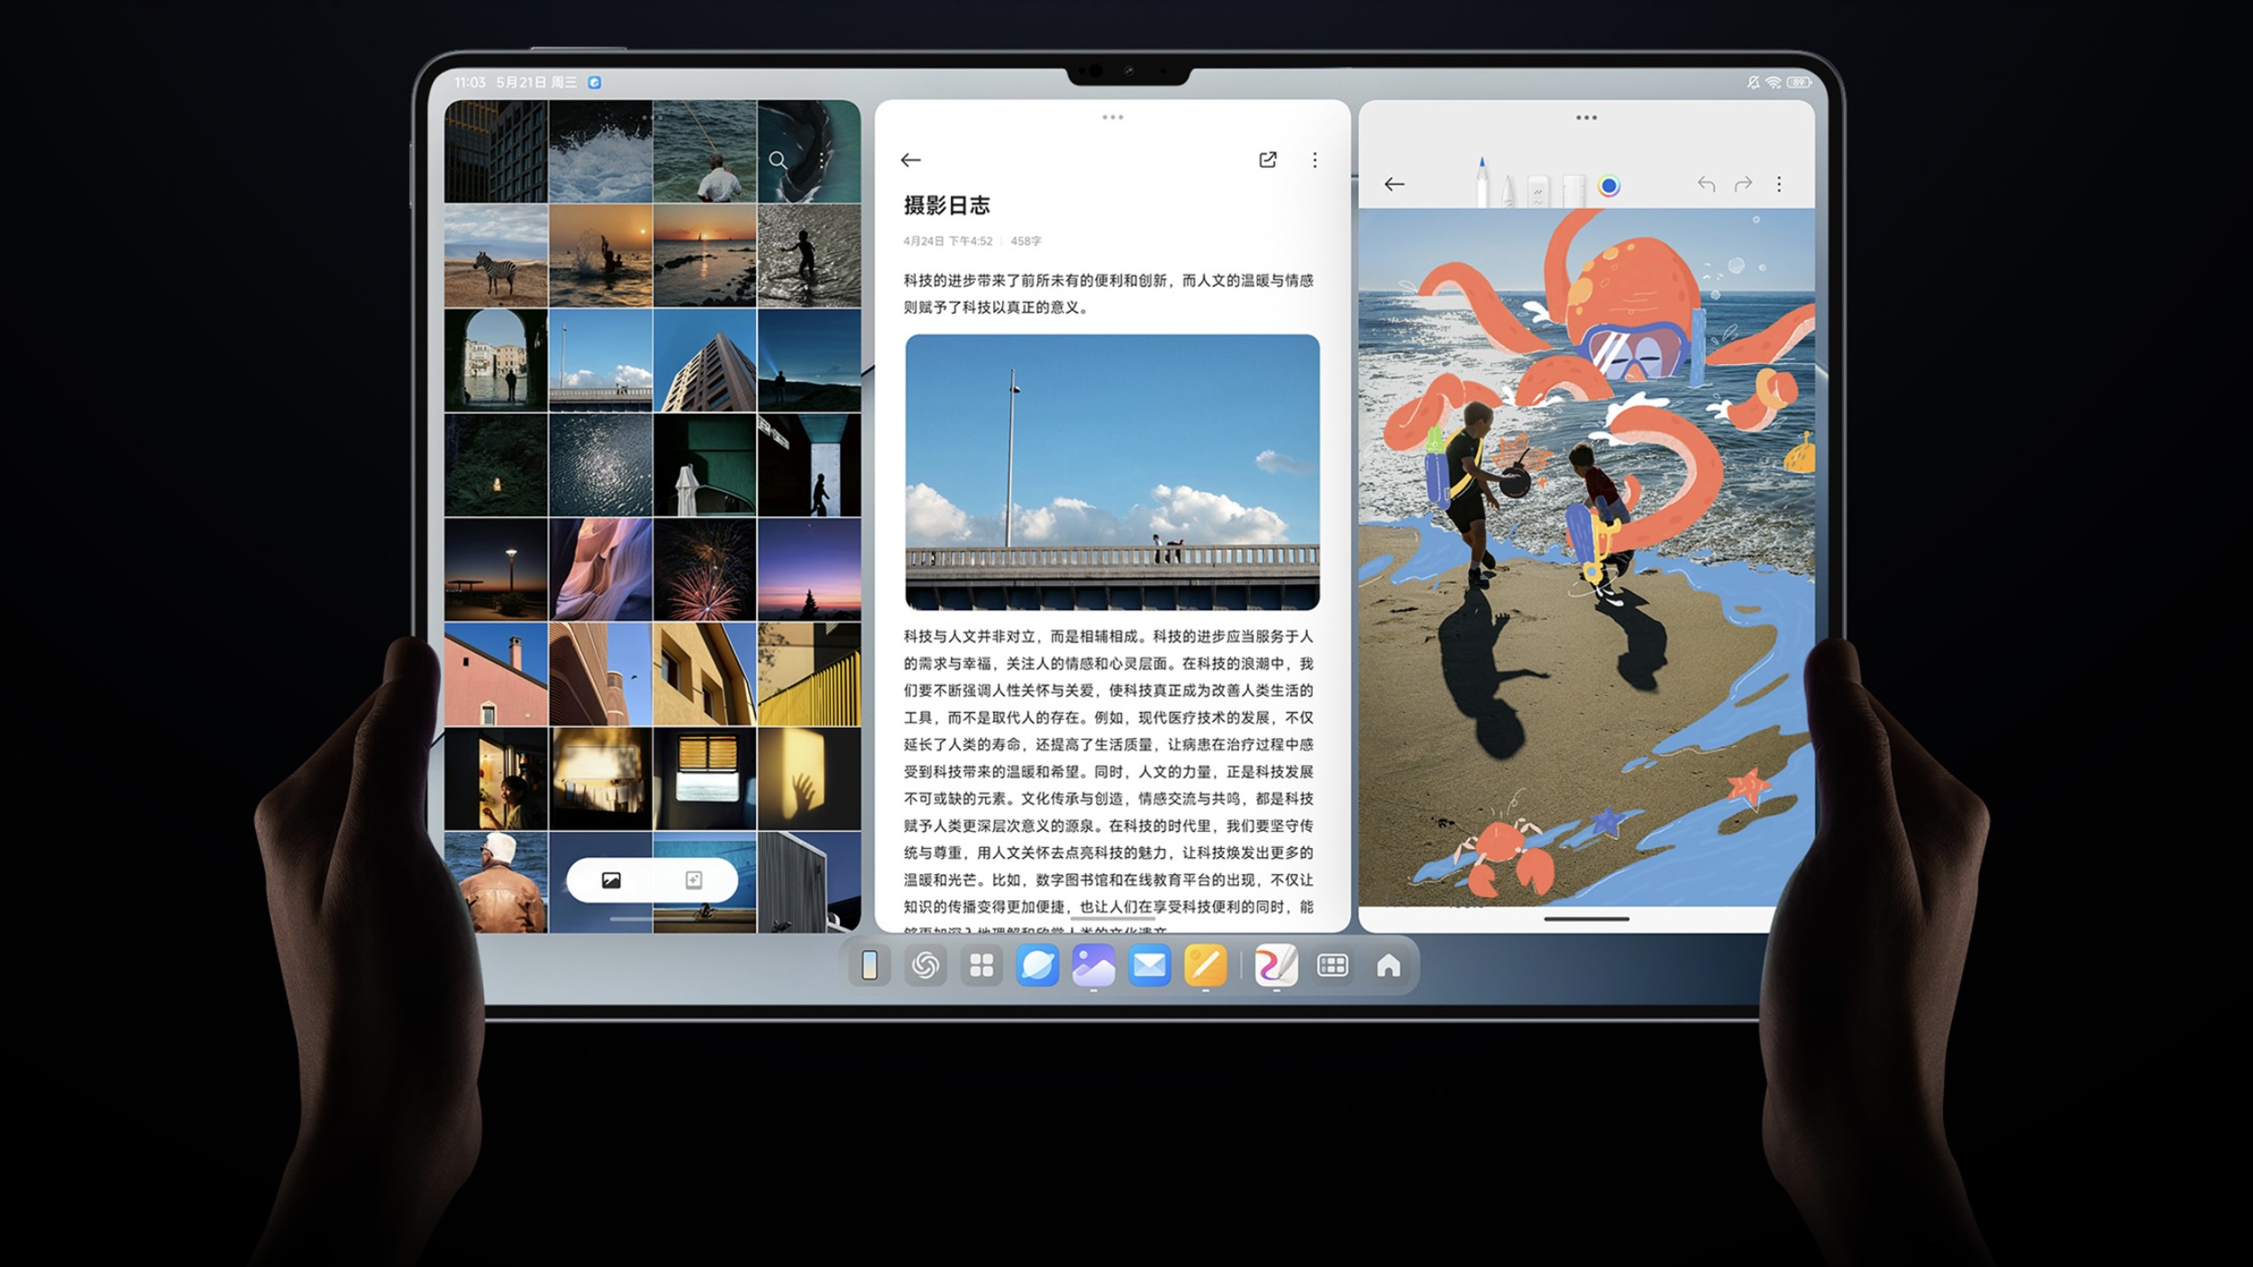Switch to Photos tab in gallery
Viewport: 2253px width, 1267px height.
coord(611,880)
